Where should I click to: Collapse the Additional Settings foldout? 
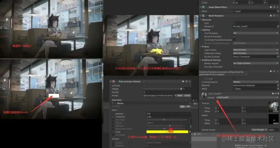(200, 60)
